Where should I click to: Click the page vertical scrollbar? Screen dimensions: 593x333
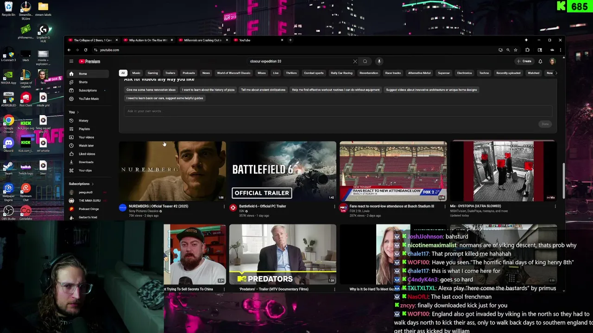[x=563, y=180]
